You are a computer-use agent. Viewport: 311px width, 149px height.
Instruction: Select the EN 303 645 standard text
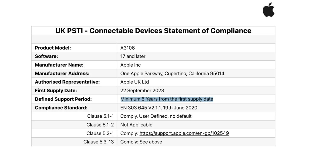click(x=159, y=108)
